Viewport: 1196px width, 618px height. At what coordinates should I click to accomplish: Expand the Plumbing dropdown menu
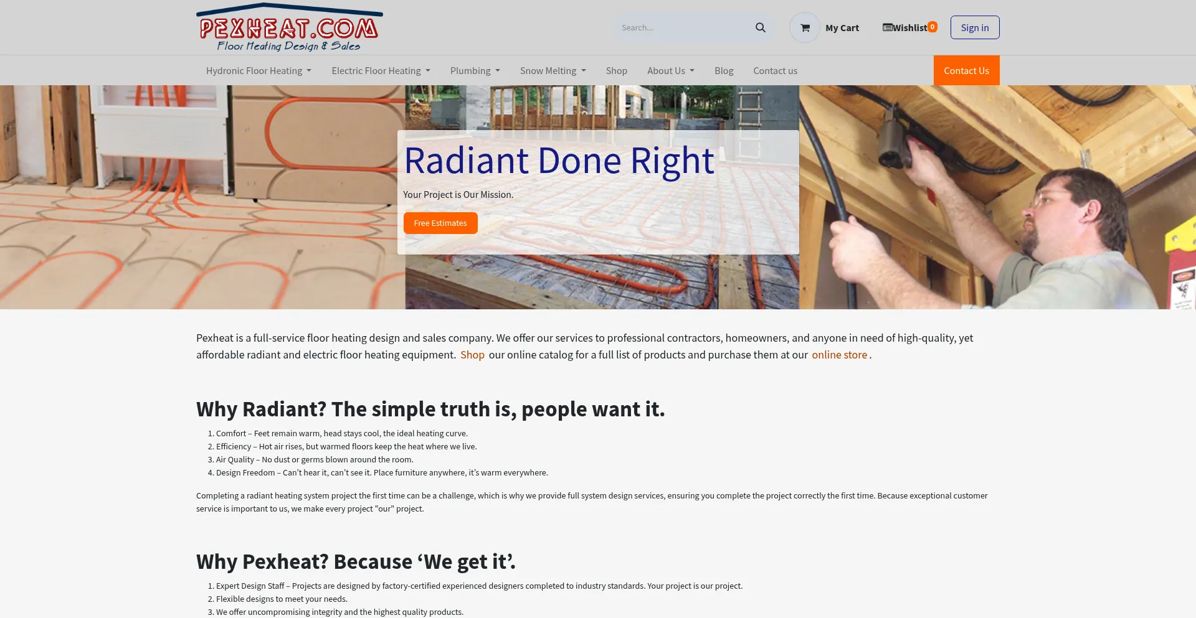coord(475,70)
